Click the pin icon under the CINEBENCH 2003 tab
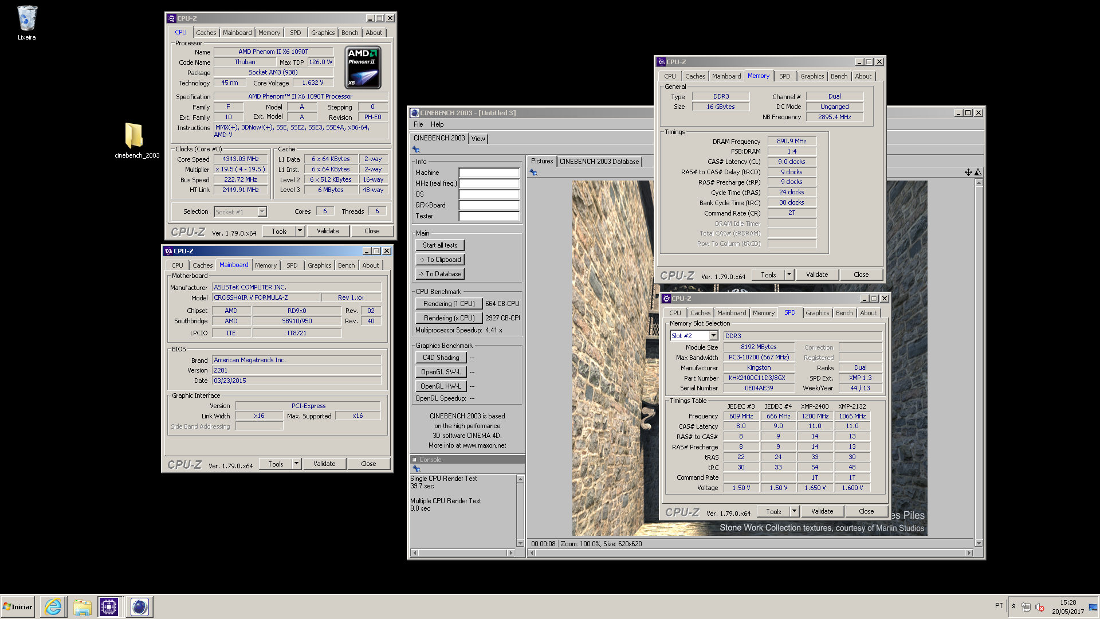 [x=416, y=150]
